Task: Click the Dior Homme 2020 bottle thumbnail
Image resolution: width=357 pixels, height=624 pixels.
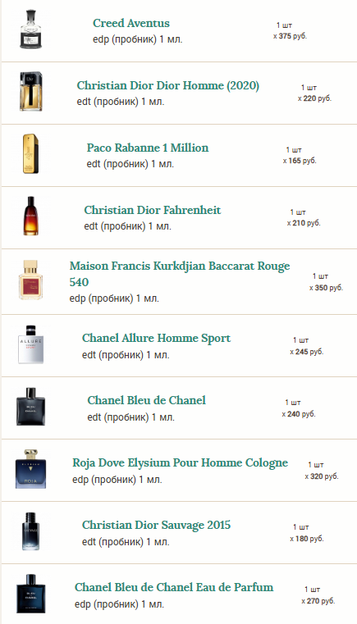Action: click(30, 92)
